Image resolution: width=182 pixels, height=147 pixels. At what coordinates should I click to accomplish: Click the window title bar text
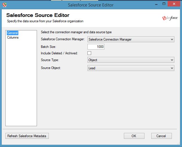click(x=91, y=5)
